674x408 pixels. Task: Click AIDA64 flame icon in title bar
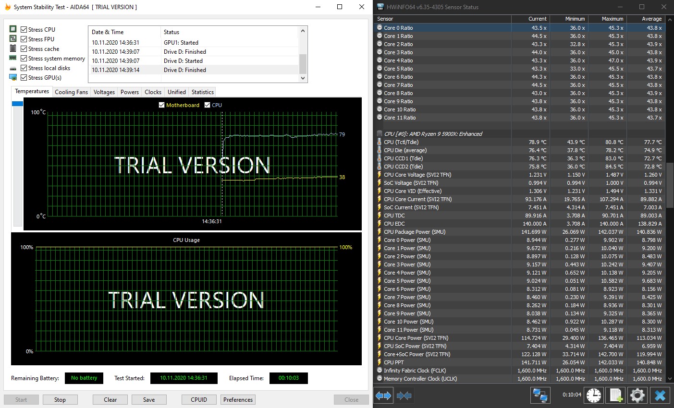7,7
